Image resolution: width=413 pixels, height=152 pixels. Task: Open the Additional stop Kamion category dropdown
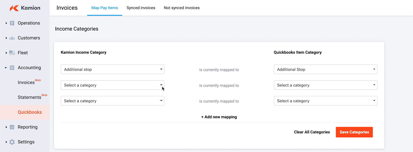[x=113, y=69]
